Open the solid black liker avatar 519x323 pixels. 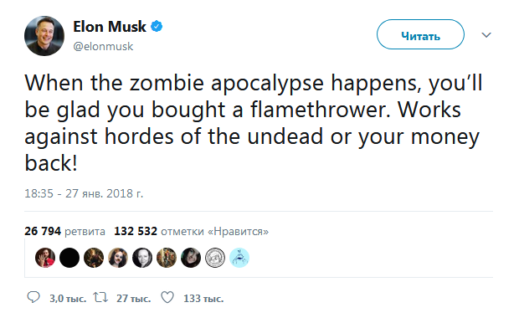(x=69, y=258)
